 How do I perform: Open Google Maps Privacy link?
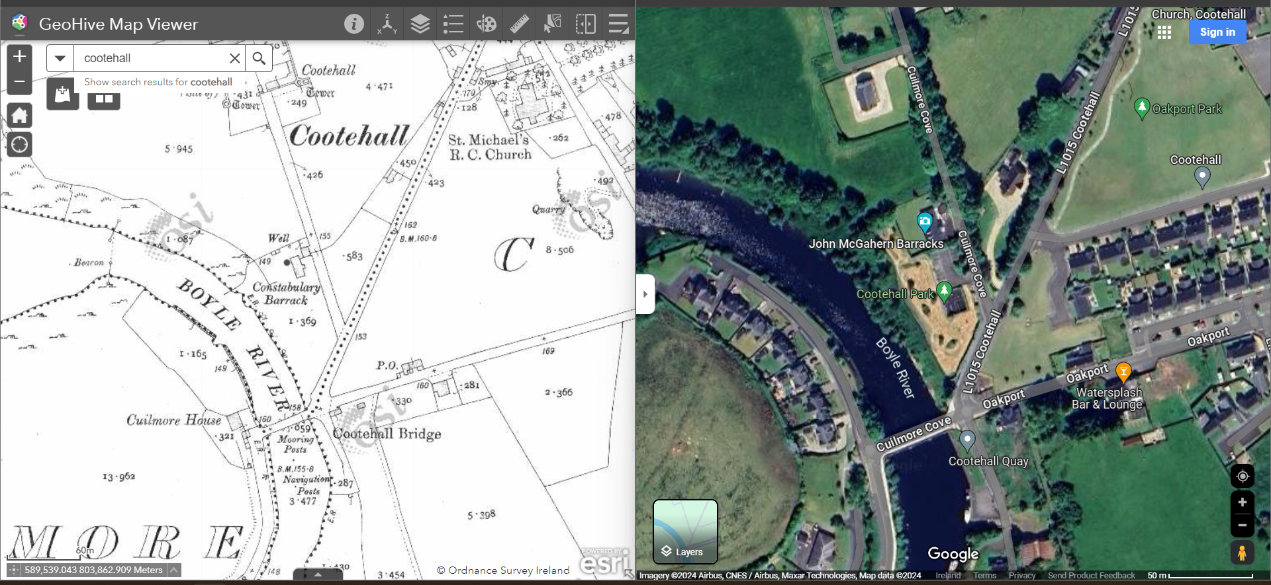(1022, 576)
